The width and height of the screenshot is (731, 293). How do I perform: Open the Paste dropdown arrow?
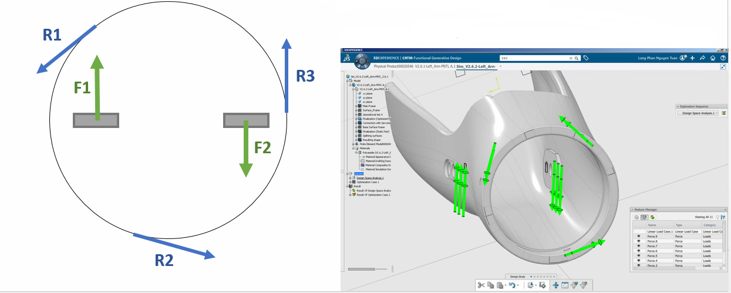click(506, 285)
